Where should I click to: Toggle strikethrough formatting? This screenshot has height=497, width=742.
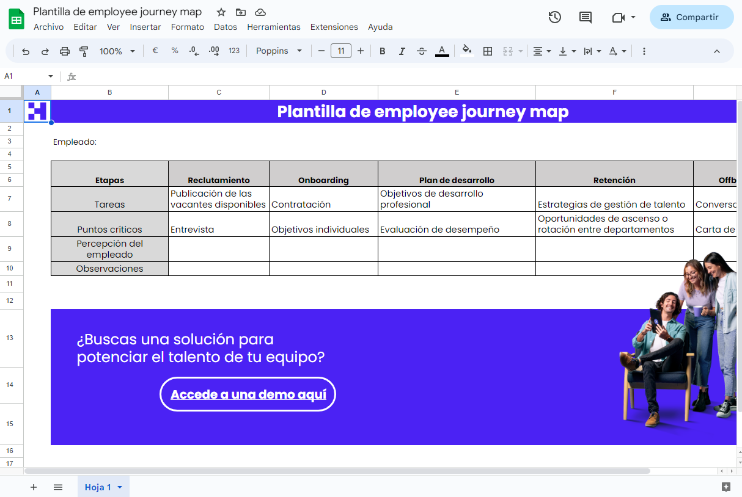[422, 51]
